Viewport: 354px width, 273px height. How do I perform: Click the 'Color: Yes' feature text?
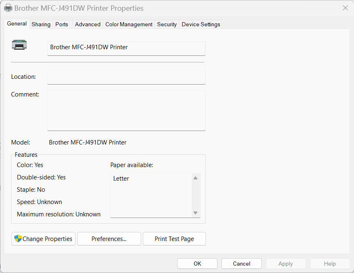[x=30, y=165]
